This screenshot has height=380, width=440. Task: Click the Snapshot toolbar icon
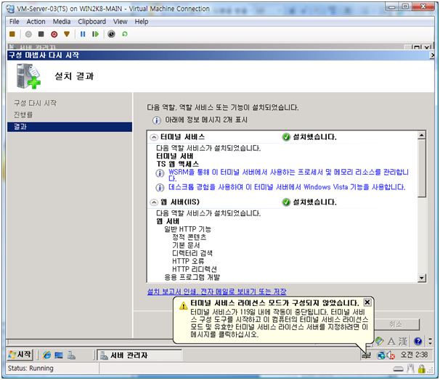(x=111, y=34)
